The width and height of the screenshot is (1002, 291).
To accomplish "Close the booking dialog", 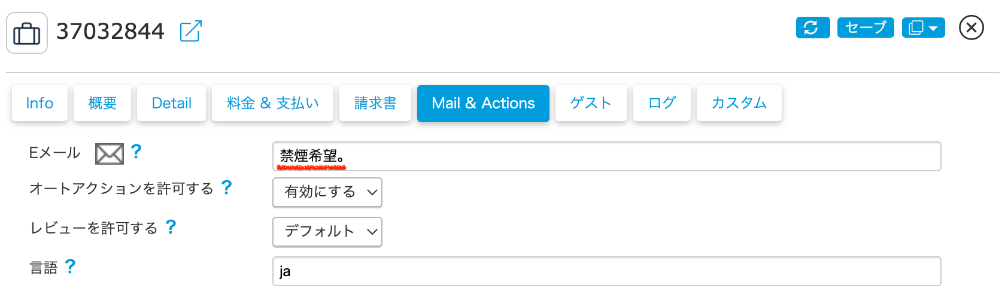I will tap(971, 28).
